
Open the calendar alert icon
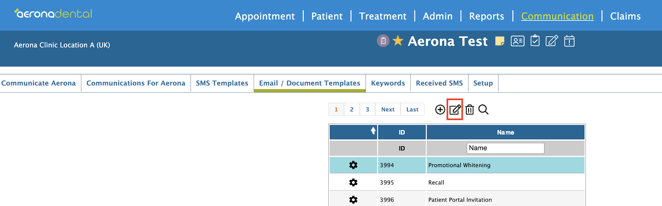(569, 41)
